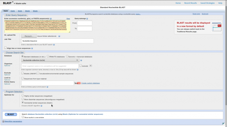Click the Reset page link
The image size is (227, 127).
196,14
